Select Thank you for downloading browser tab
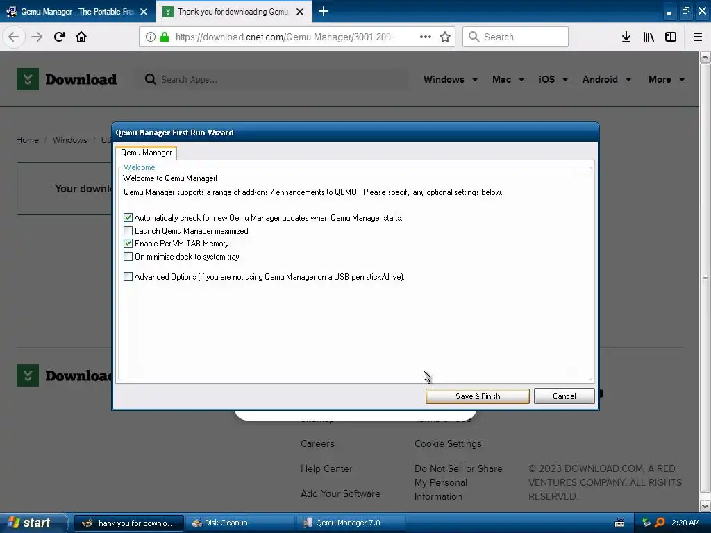The height and width of the screenshot is (533, 711). pos(233,12)
